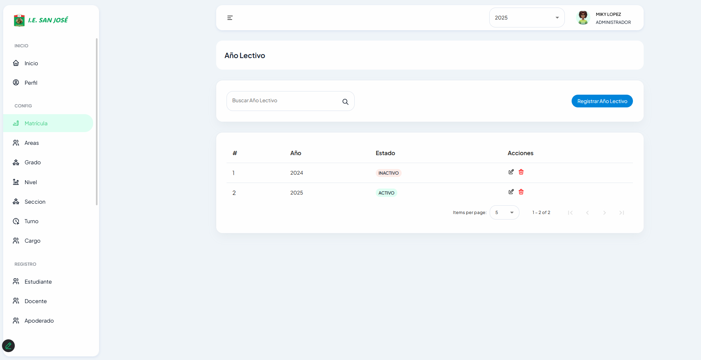Select Docente from the sidebar
701x360 pixels.
[x=36, y=301]
